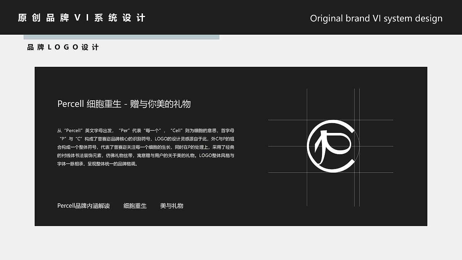Click the heading '原创品牌VI系统设计'
Viewport: 462px width, 260px height.
pyautogui.click(x=82, y=18)
